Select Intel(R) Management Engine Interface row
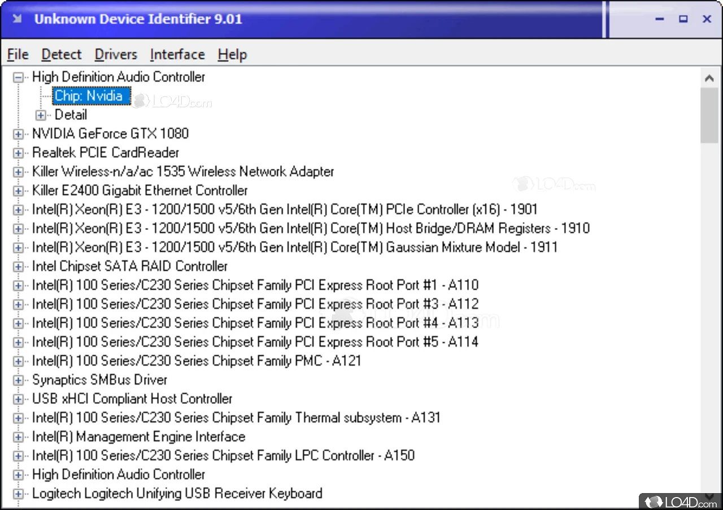The width and height of the screenshot is (723, 510). [x=138, y=437]
